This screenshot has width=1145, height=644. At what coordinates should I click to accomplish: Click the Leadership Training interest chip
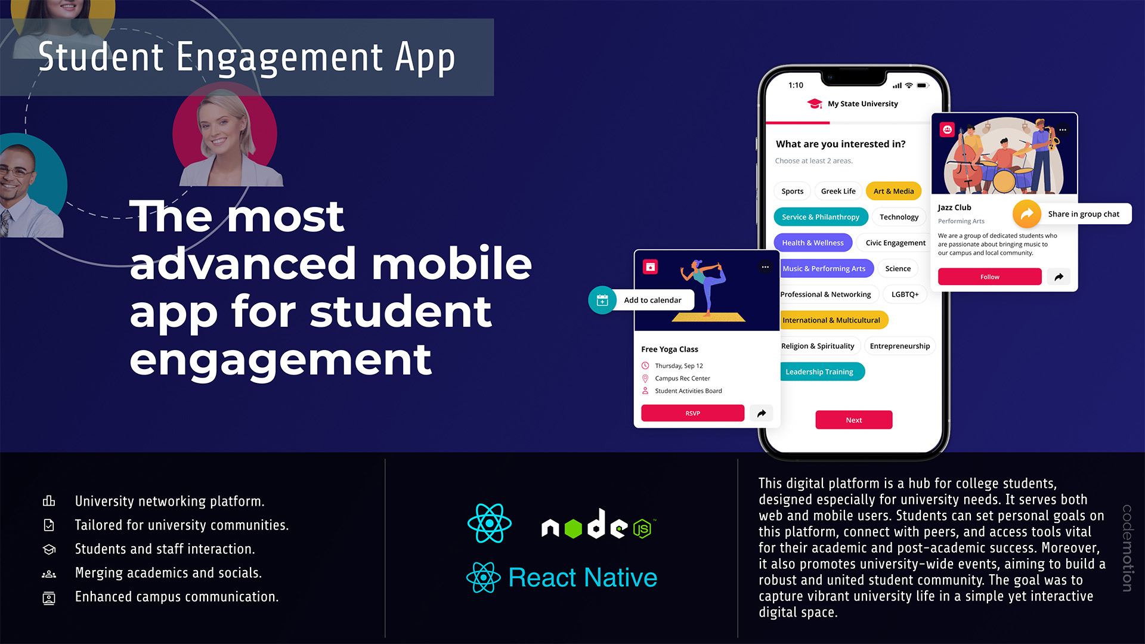817,370
